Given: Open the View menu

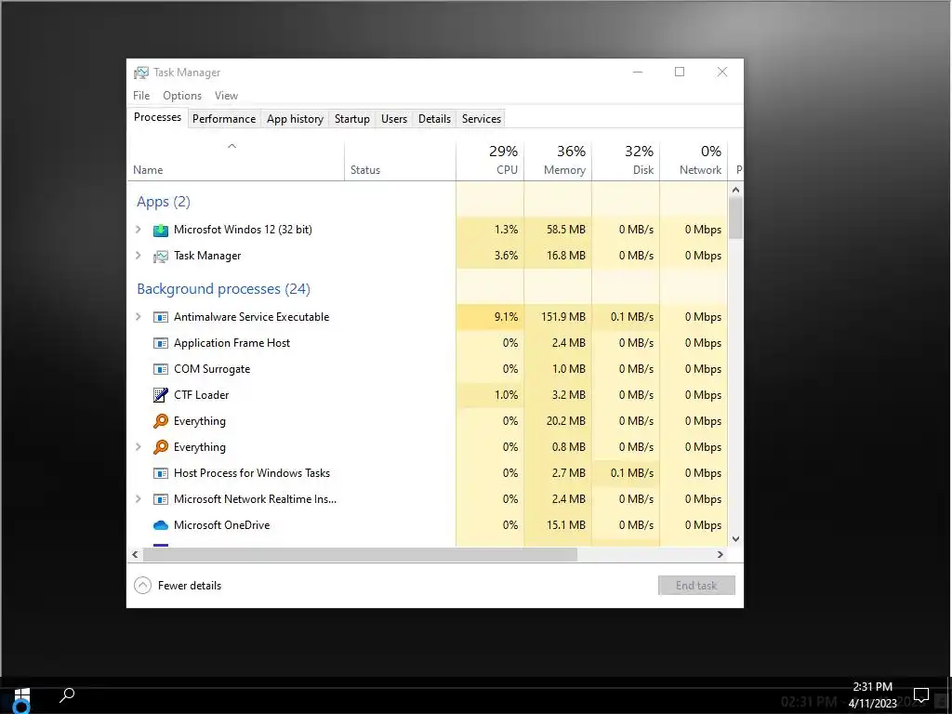Looking at the screenshot, I should click(226, 96).
